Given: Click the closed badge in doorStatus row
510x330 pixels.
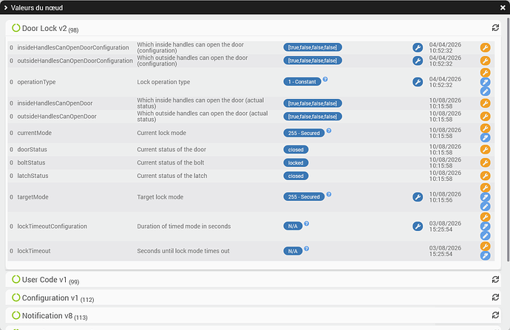Looking at the screenshot, I should coord(296,150).
